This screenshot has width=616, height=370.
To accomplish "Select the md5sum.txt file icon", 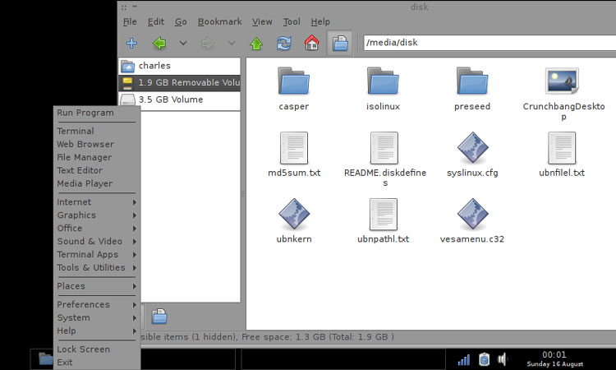I will tap(294, 148).
